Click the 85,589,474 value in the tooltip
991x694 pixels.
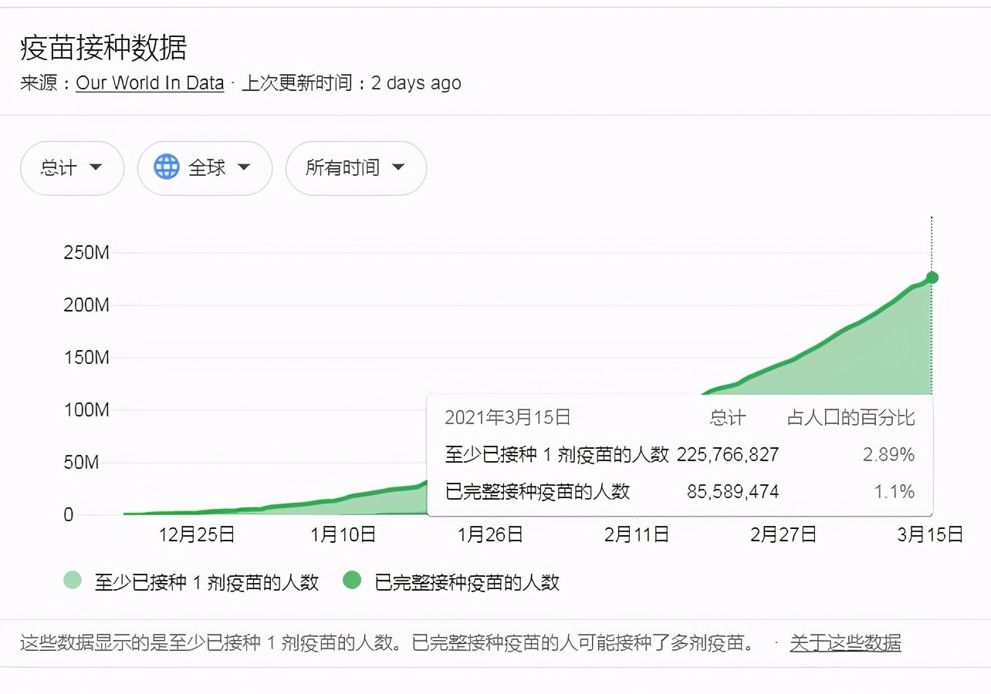click(x=733, y=491)
